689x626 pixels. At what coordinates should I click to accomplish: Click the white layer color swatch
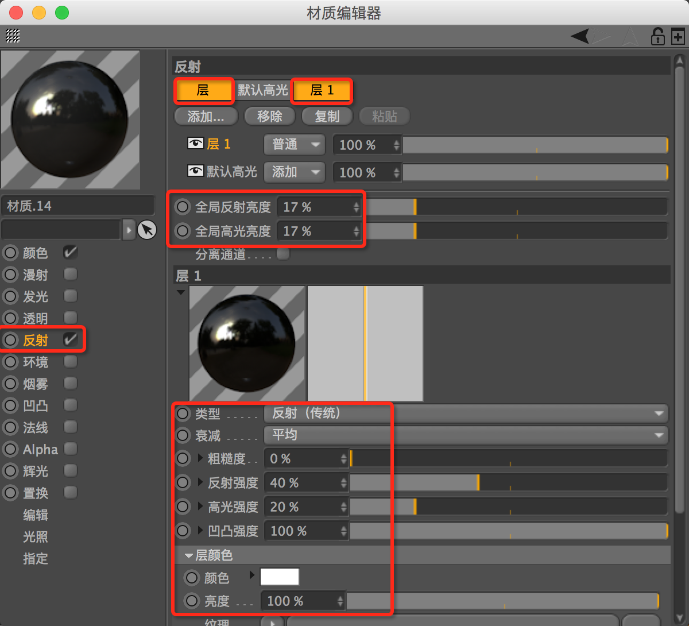[x=280, y=577]
